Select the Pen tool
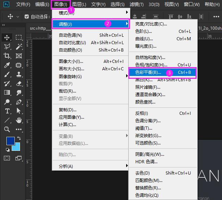This screenshot has height=200, width=222. tap(19, 102)
